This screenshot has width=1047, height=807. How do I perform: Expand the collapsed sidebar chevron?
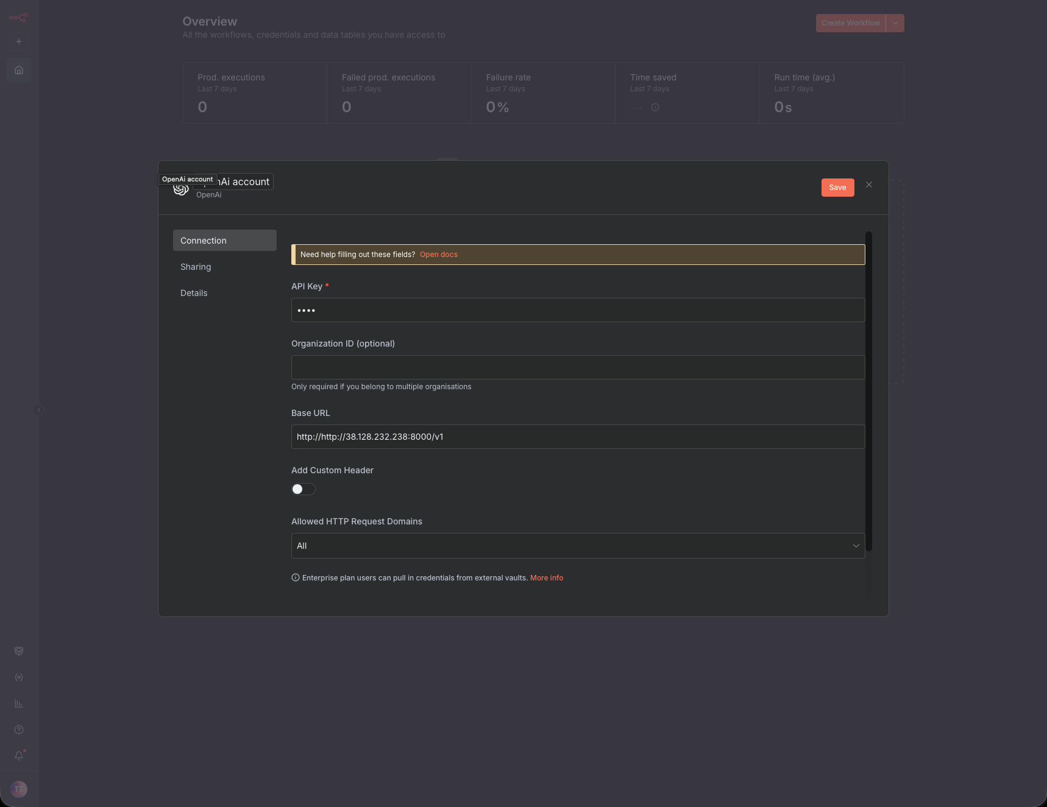pos(38,410)
